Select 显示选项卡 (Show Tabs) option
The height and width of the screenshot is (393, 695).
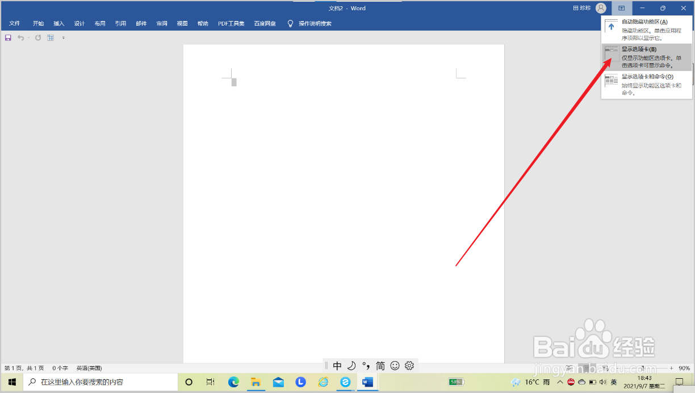(x=647, y=57)
